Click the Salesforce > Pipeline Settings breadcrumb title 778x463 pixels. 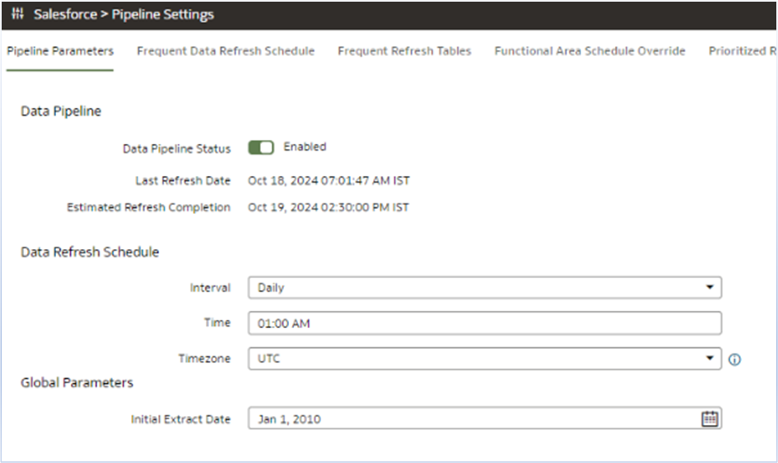tap(123, 14)
